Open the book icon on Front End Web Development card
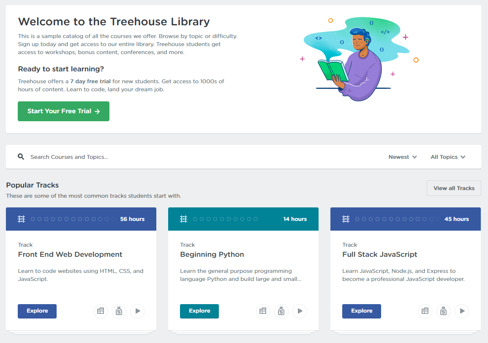The height and width of the screenshot is (343, 488). [x=101, y=311]
